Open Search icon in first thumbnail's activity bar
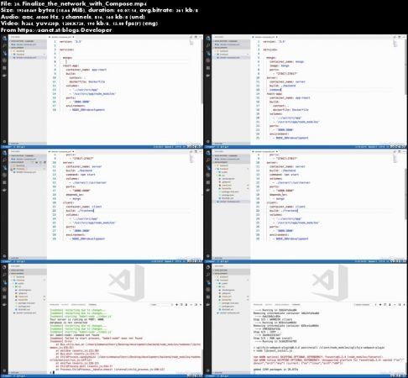Viewport: 408px width, 378px height. (x=4, y=45)
